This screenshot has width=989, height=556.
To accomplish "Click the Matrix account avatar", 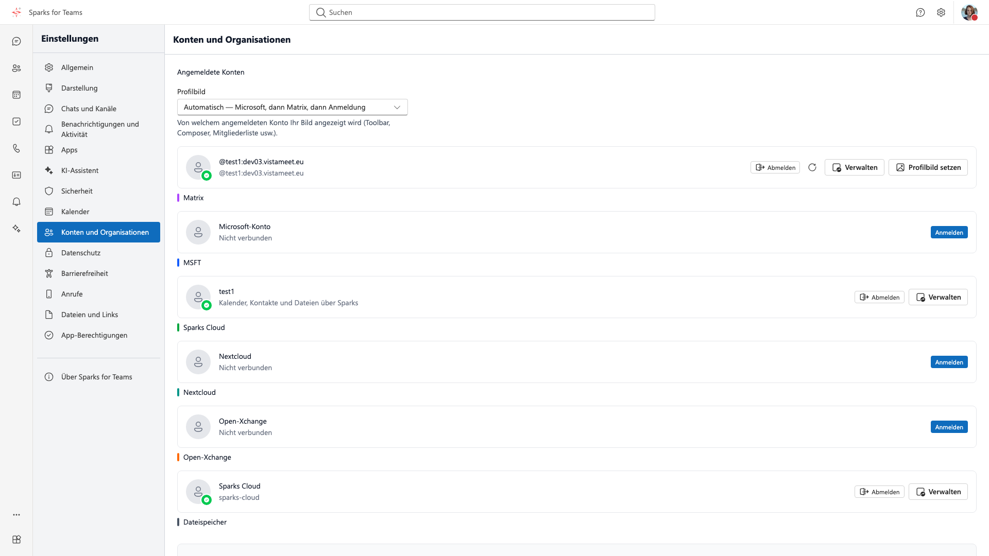I will pyautogui.click(x=198, y=167).
